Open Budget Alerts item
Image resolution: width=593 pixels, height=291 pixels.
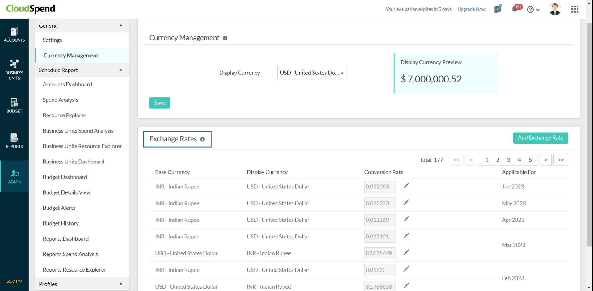[59, 208]
